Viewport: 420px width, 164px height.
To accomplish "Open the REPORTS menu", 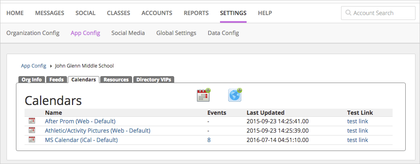I will pos(196,13).
